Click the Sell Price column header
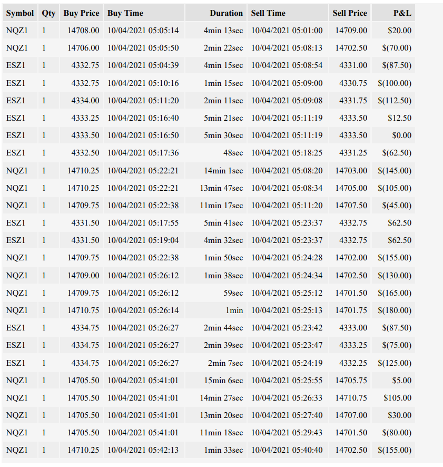This screenshot has width=443, height=467. (350, 13)
